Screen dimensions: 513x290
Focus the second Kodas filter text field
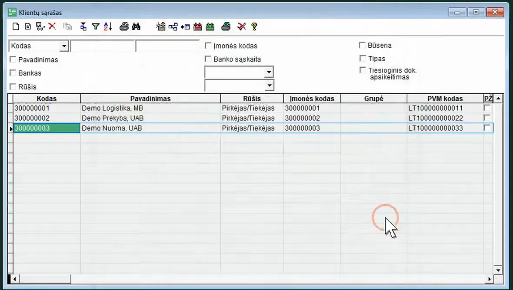click(167, 46)
